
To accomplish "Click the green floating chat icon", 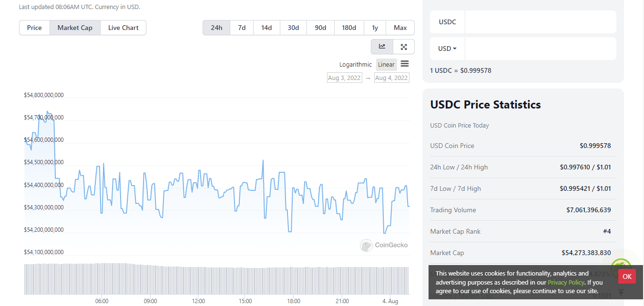I will point(621,267).
